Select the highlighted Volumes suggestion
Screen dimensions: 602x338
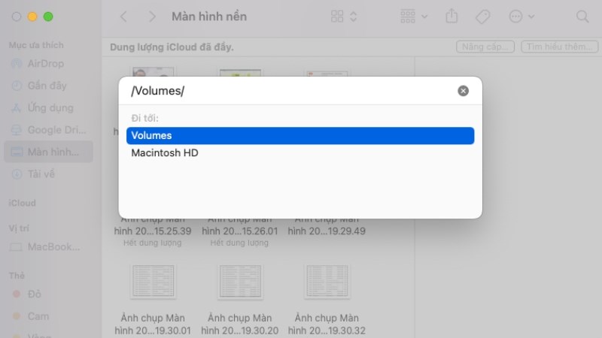coord(300,136)
